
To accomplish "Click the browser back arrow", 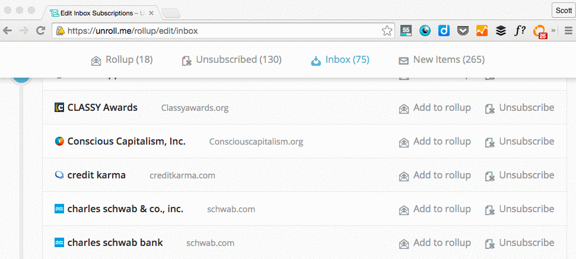I will (7, 31).
